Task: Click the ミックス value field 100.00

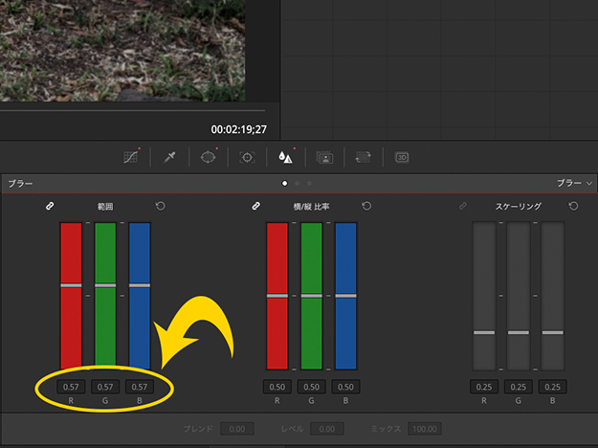Action: 422,431
